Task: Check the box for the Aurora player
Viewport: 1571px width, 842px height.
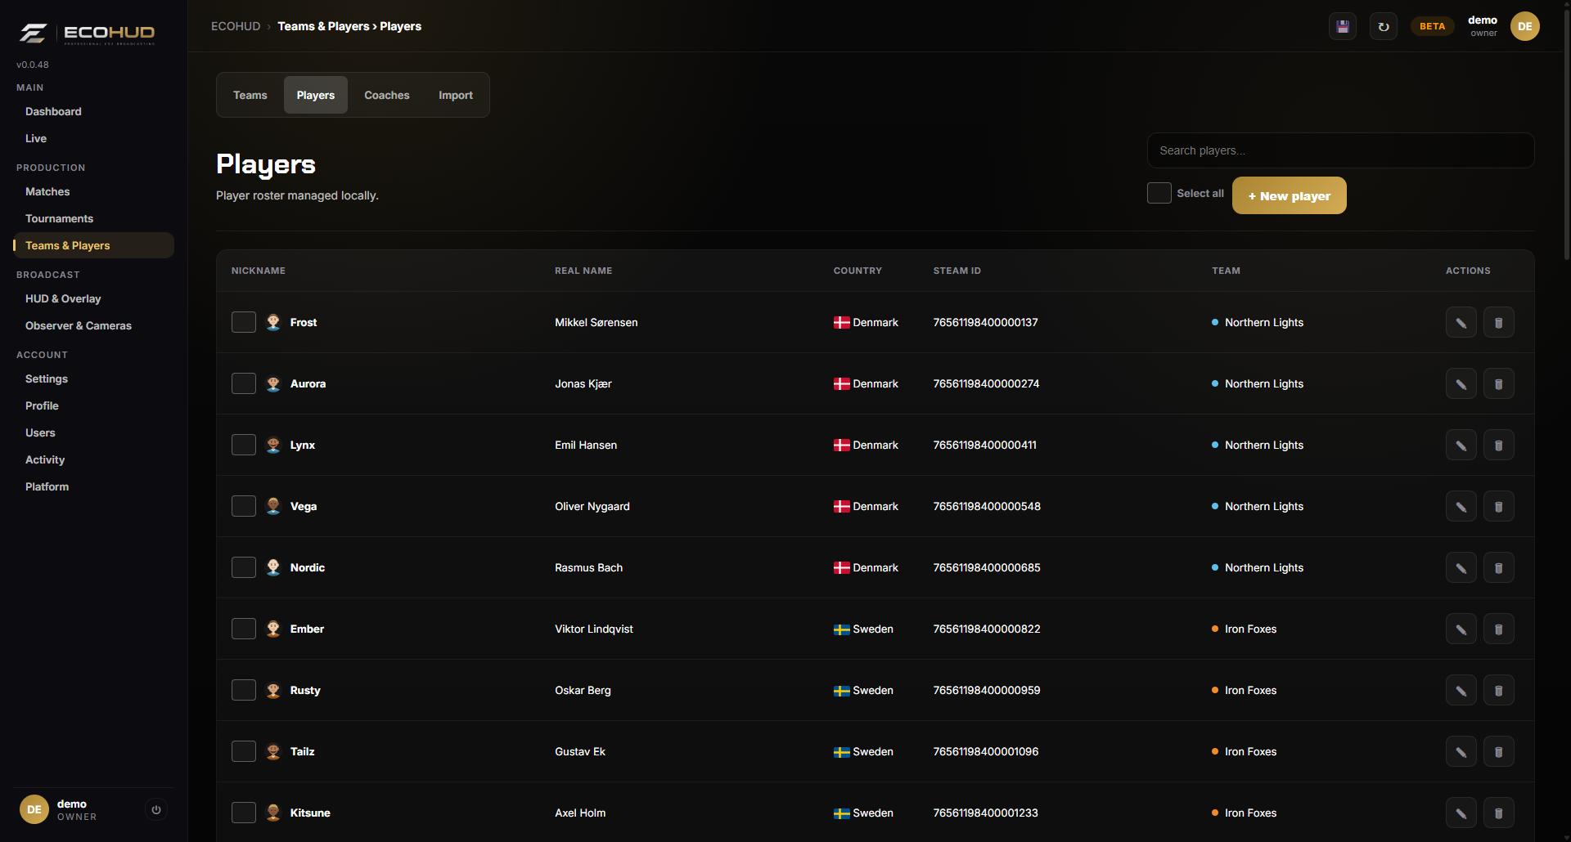Action: [x=244, y=383]
